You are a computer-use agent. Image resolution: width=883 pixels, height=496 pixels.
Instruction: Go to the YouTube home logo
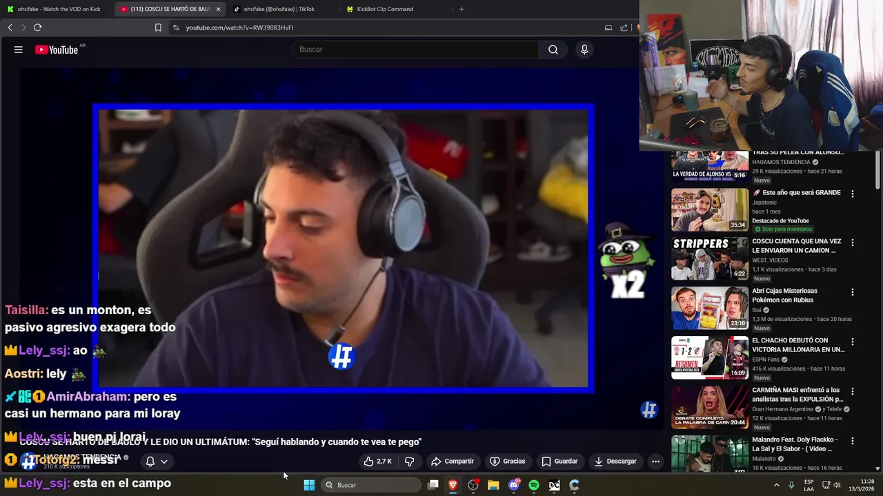point(57,50)
